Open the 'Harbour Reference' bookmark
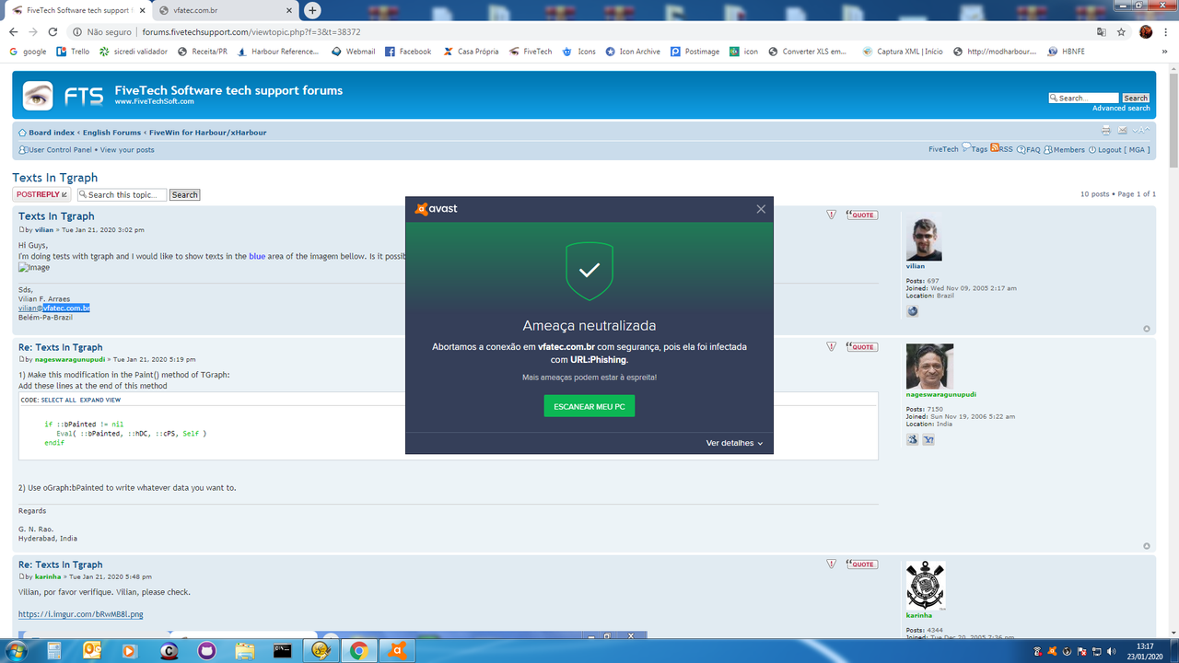This screenshot has height=663, width=1179. tap(277, 52)
